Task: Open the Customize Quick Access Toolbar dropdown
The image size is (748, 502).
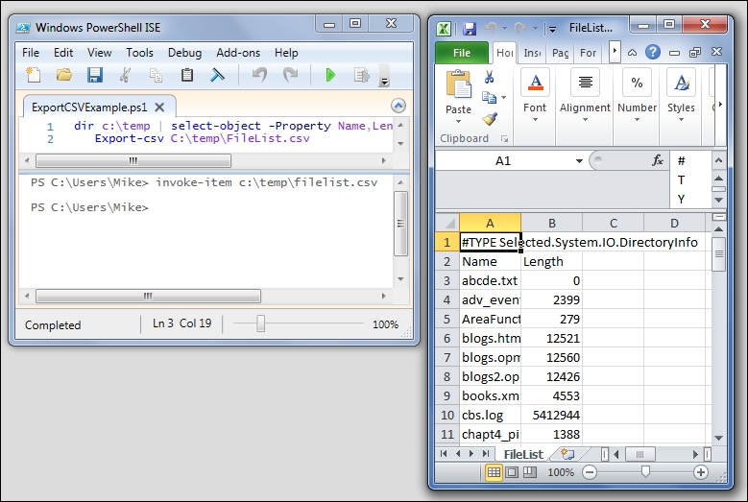Action: 552,30
